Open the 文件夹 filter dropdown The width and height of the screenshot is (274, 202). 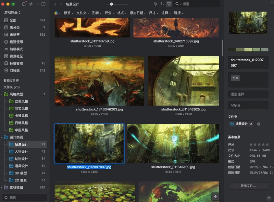pyautogui.click(x=83, y=13)
